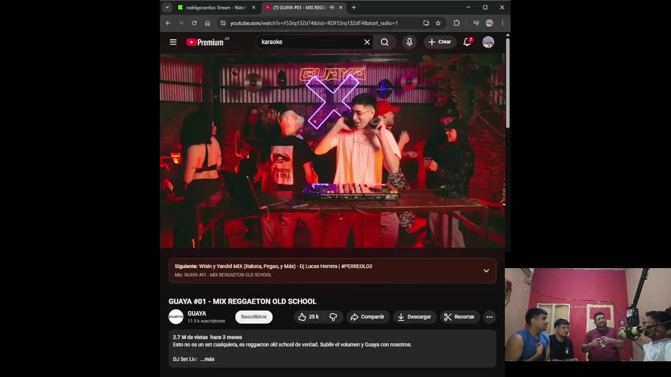The width and height of the screenshot is (671, 377).
Task: Open the GUAYA channel name link
Action: (x=197, y=314)
